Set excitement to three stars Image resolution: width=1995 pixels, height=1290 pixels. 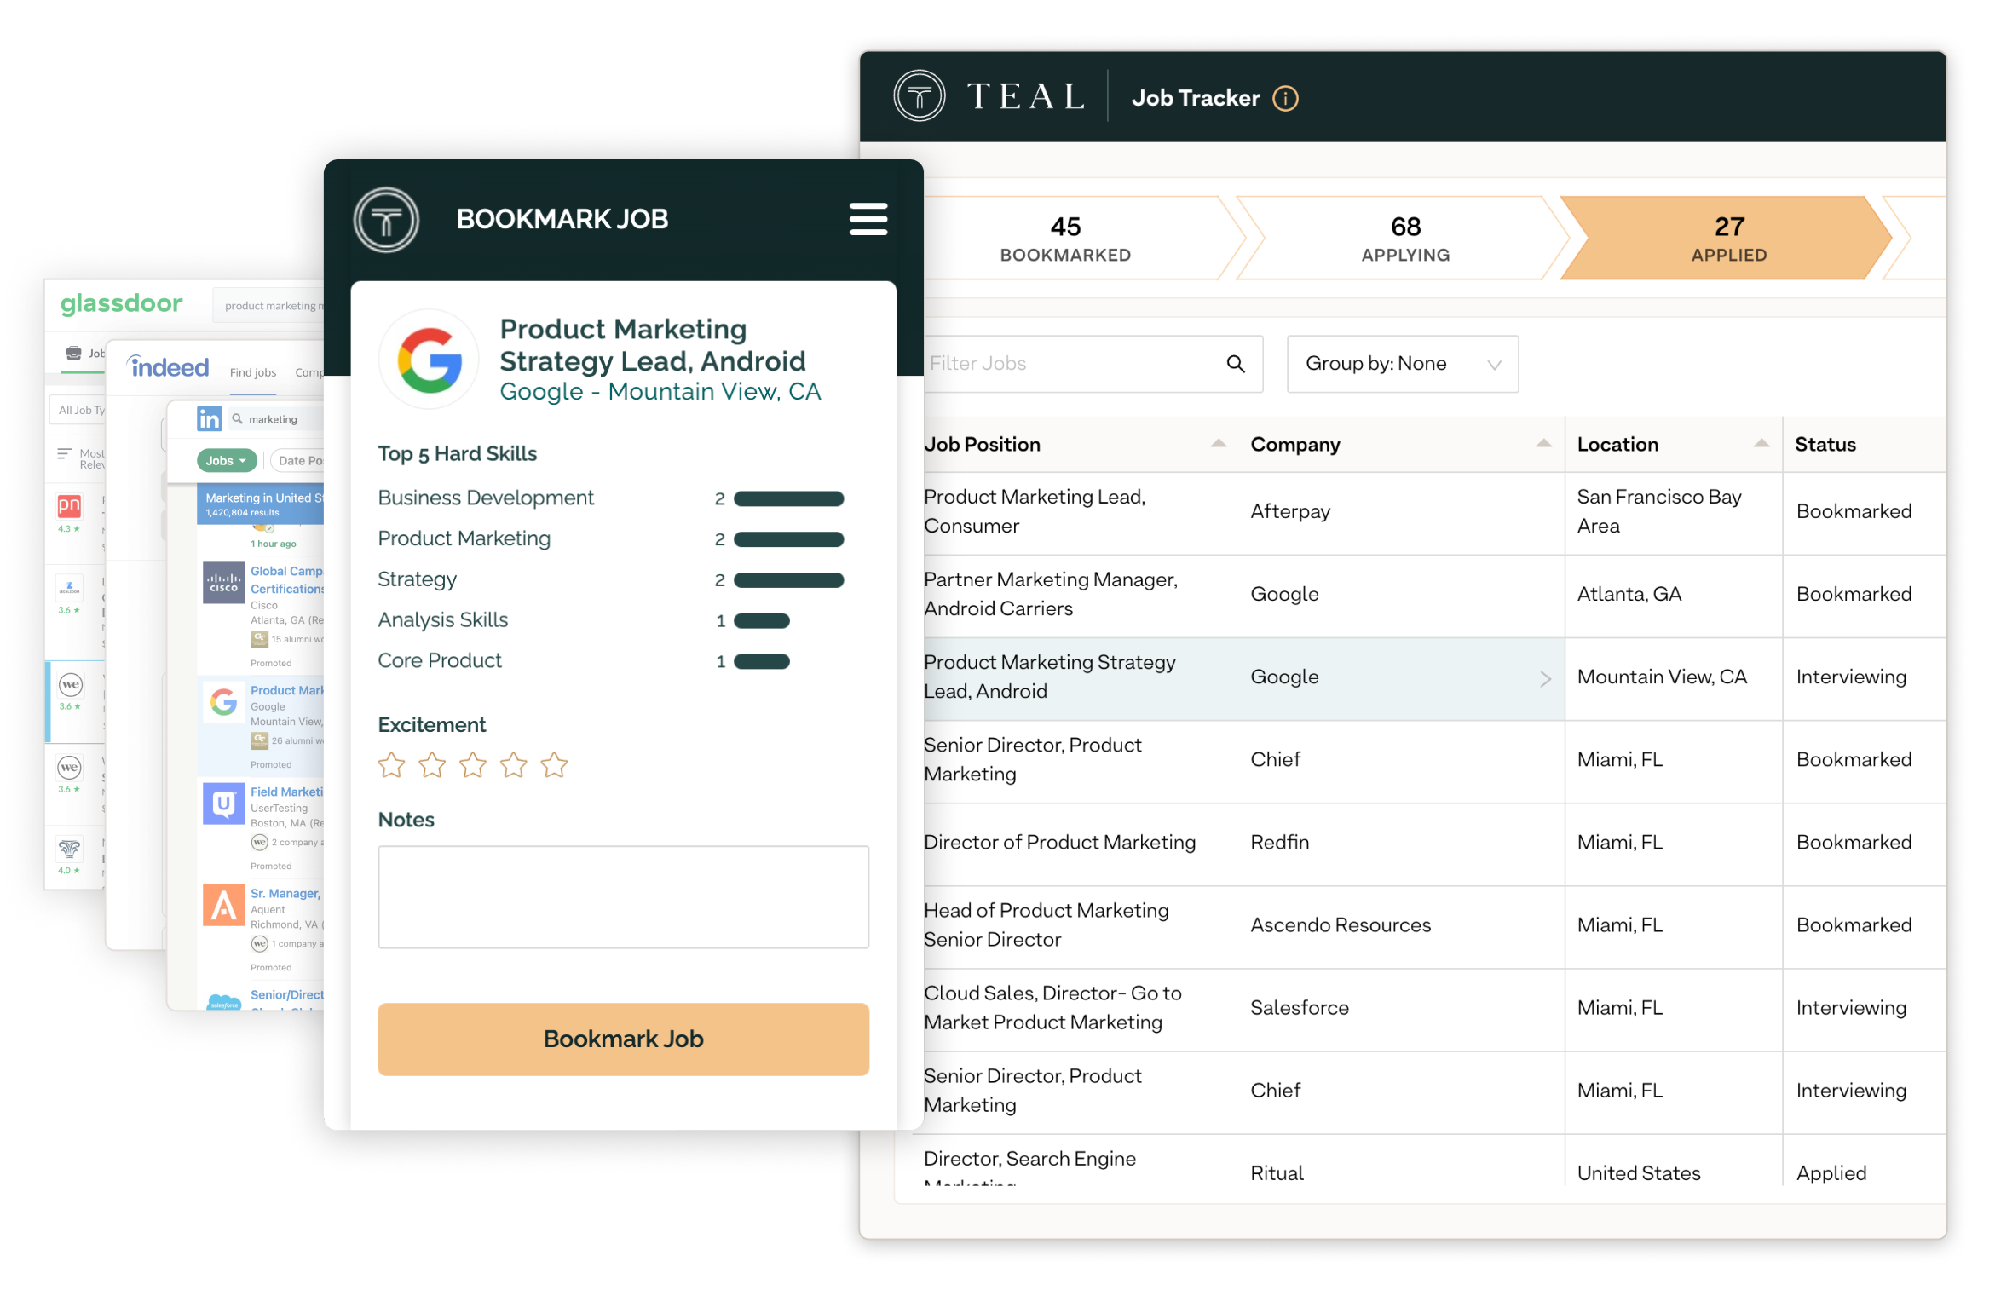click(x=472, y=764)
